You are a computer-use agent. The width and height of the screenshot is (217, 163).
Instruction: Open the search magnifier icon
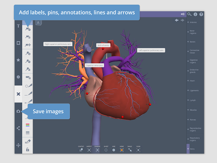(189, 14)
